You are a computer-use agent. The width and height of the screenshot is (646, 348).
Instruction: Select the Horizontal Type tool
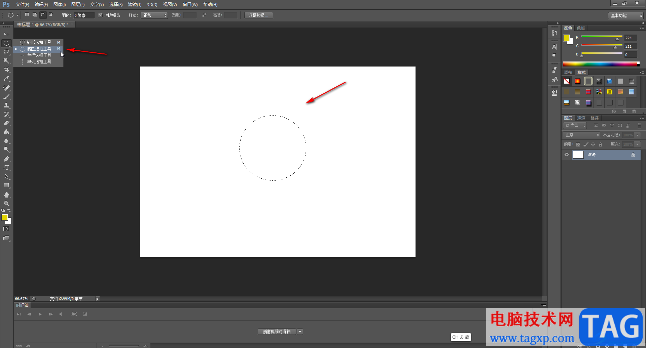click(x=6, y=168)
